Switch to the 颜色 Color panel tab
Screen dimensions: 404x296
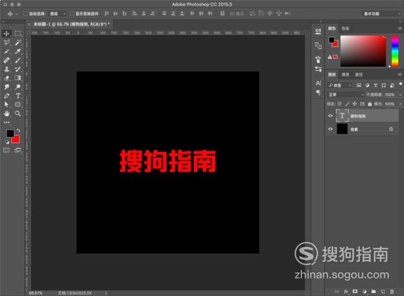point(332,29)
